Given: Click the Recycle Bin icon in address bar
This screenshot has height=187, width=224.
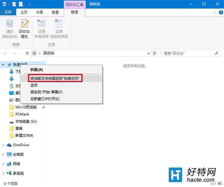Looking at the screenshot, I should pos(34,53).
